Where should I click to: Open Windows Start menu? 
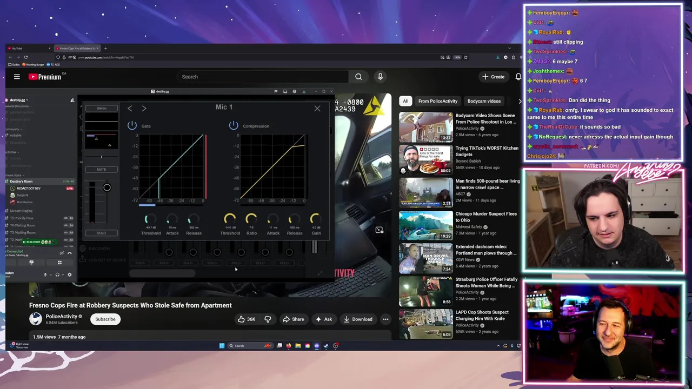tap(222, 346)
